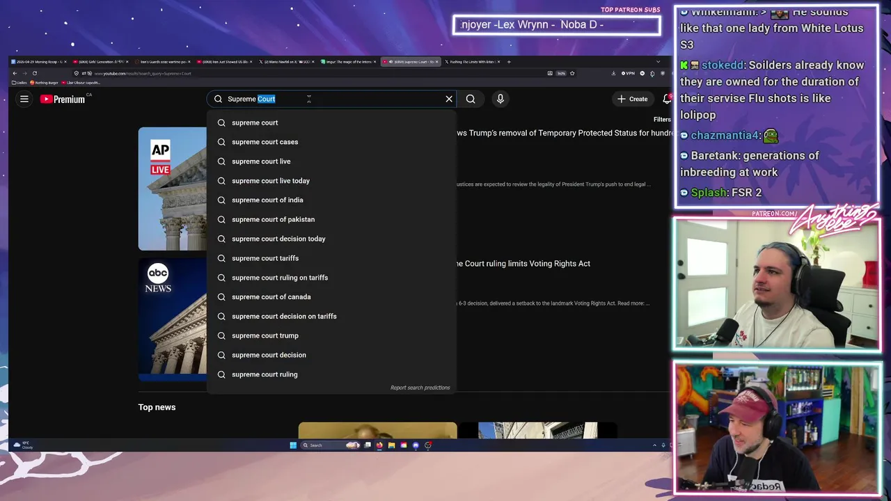Switch to Iran's Guards wartime tab
This screenshot has height=501, width=891.
163,62
